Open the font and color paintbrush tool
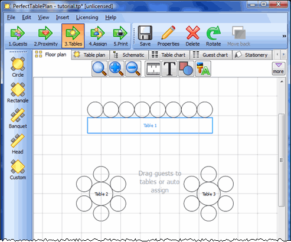291x242 pixels. pyautogui.click(x=203, y=68)
